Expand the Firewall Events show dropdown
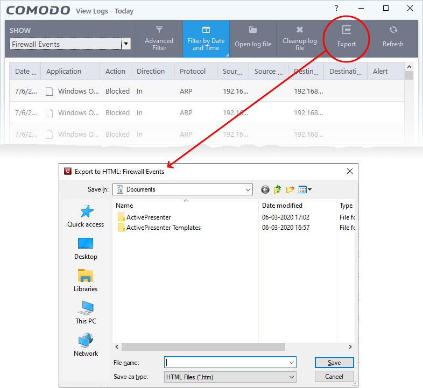This screenshot has height=388, width=423. [126, 44]
